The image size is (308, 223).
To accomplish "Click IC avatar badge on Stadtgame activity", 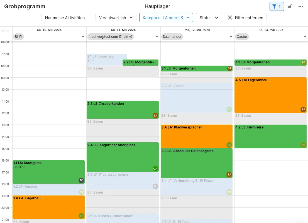I will (81, 180).
